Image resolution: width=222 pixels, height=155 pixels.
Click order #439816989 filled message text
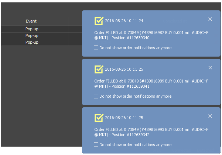(x=151, y=84)
